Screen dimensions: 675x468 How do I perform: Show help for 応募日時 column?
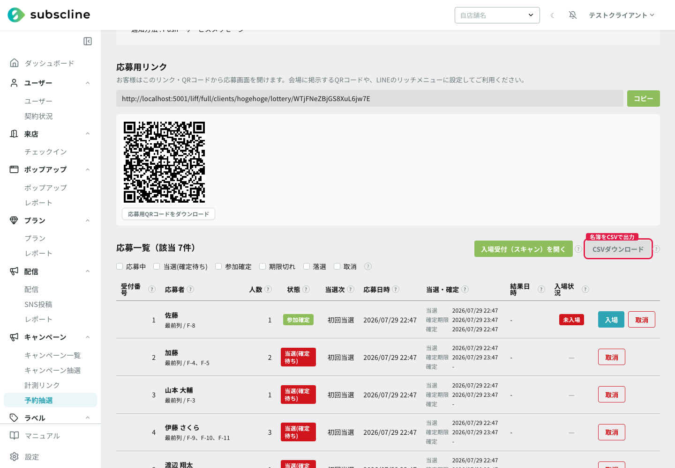point(396,289)
